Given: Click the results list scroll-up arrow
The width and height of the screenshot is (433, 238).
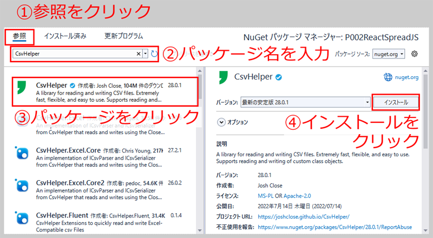Looking at the screenshot, I should click(x=200, y=71).
